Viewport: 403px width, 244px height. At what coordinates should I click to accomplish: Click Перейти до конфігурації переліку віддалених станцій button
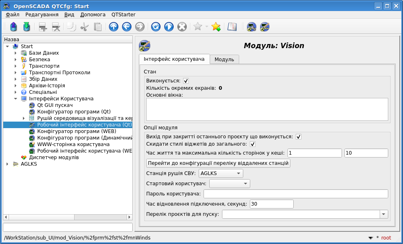(x=218, y=163)
